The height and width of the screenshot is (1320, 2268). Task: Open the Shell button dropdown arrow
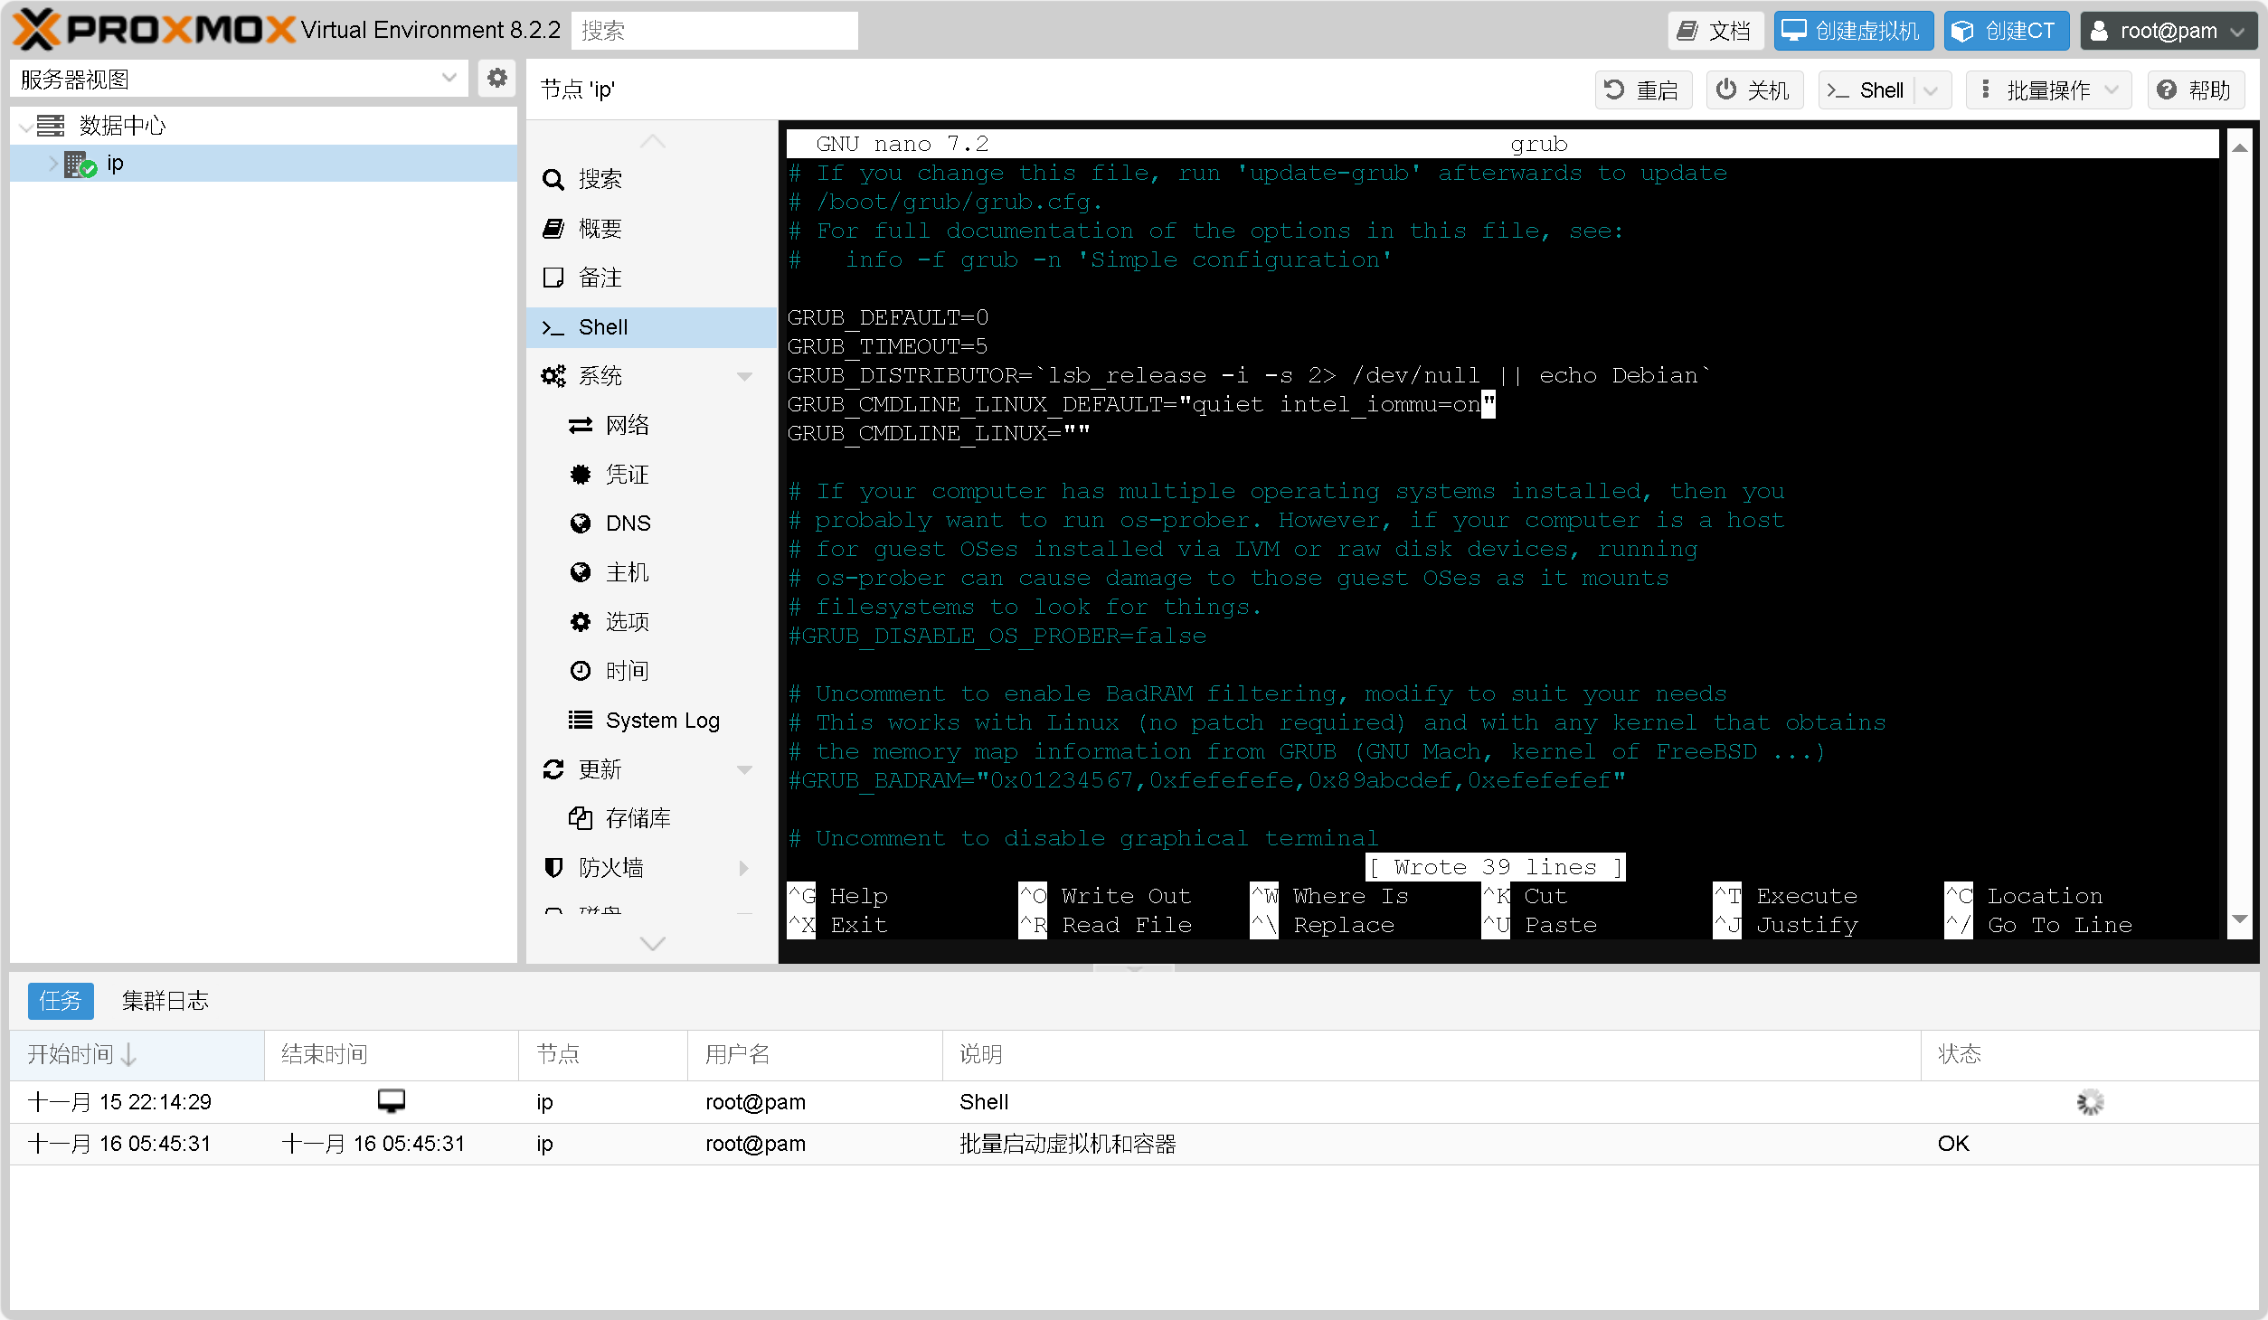[1932, 90]
